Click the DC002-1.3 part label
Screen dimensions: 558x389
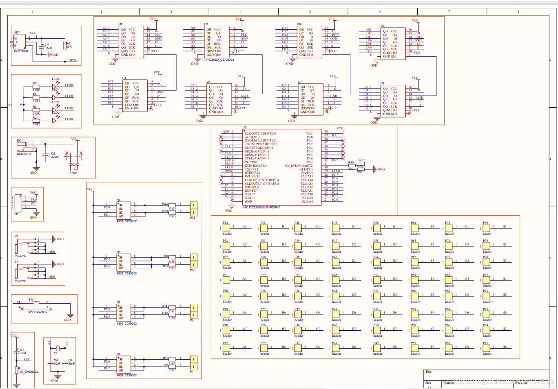(24, 154)
